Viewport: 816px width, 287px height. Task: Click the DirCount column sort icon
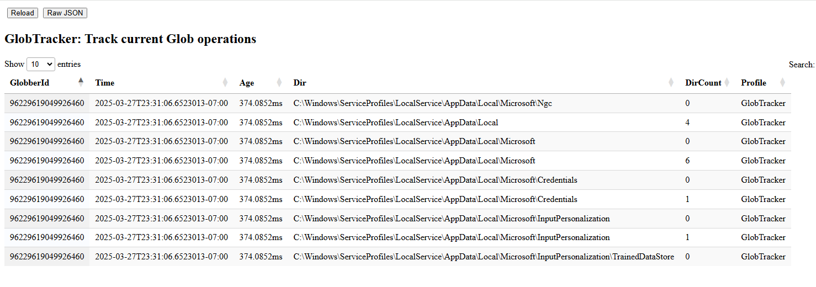(727, 83)
